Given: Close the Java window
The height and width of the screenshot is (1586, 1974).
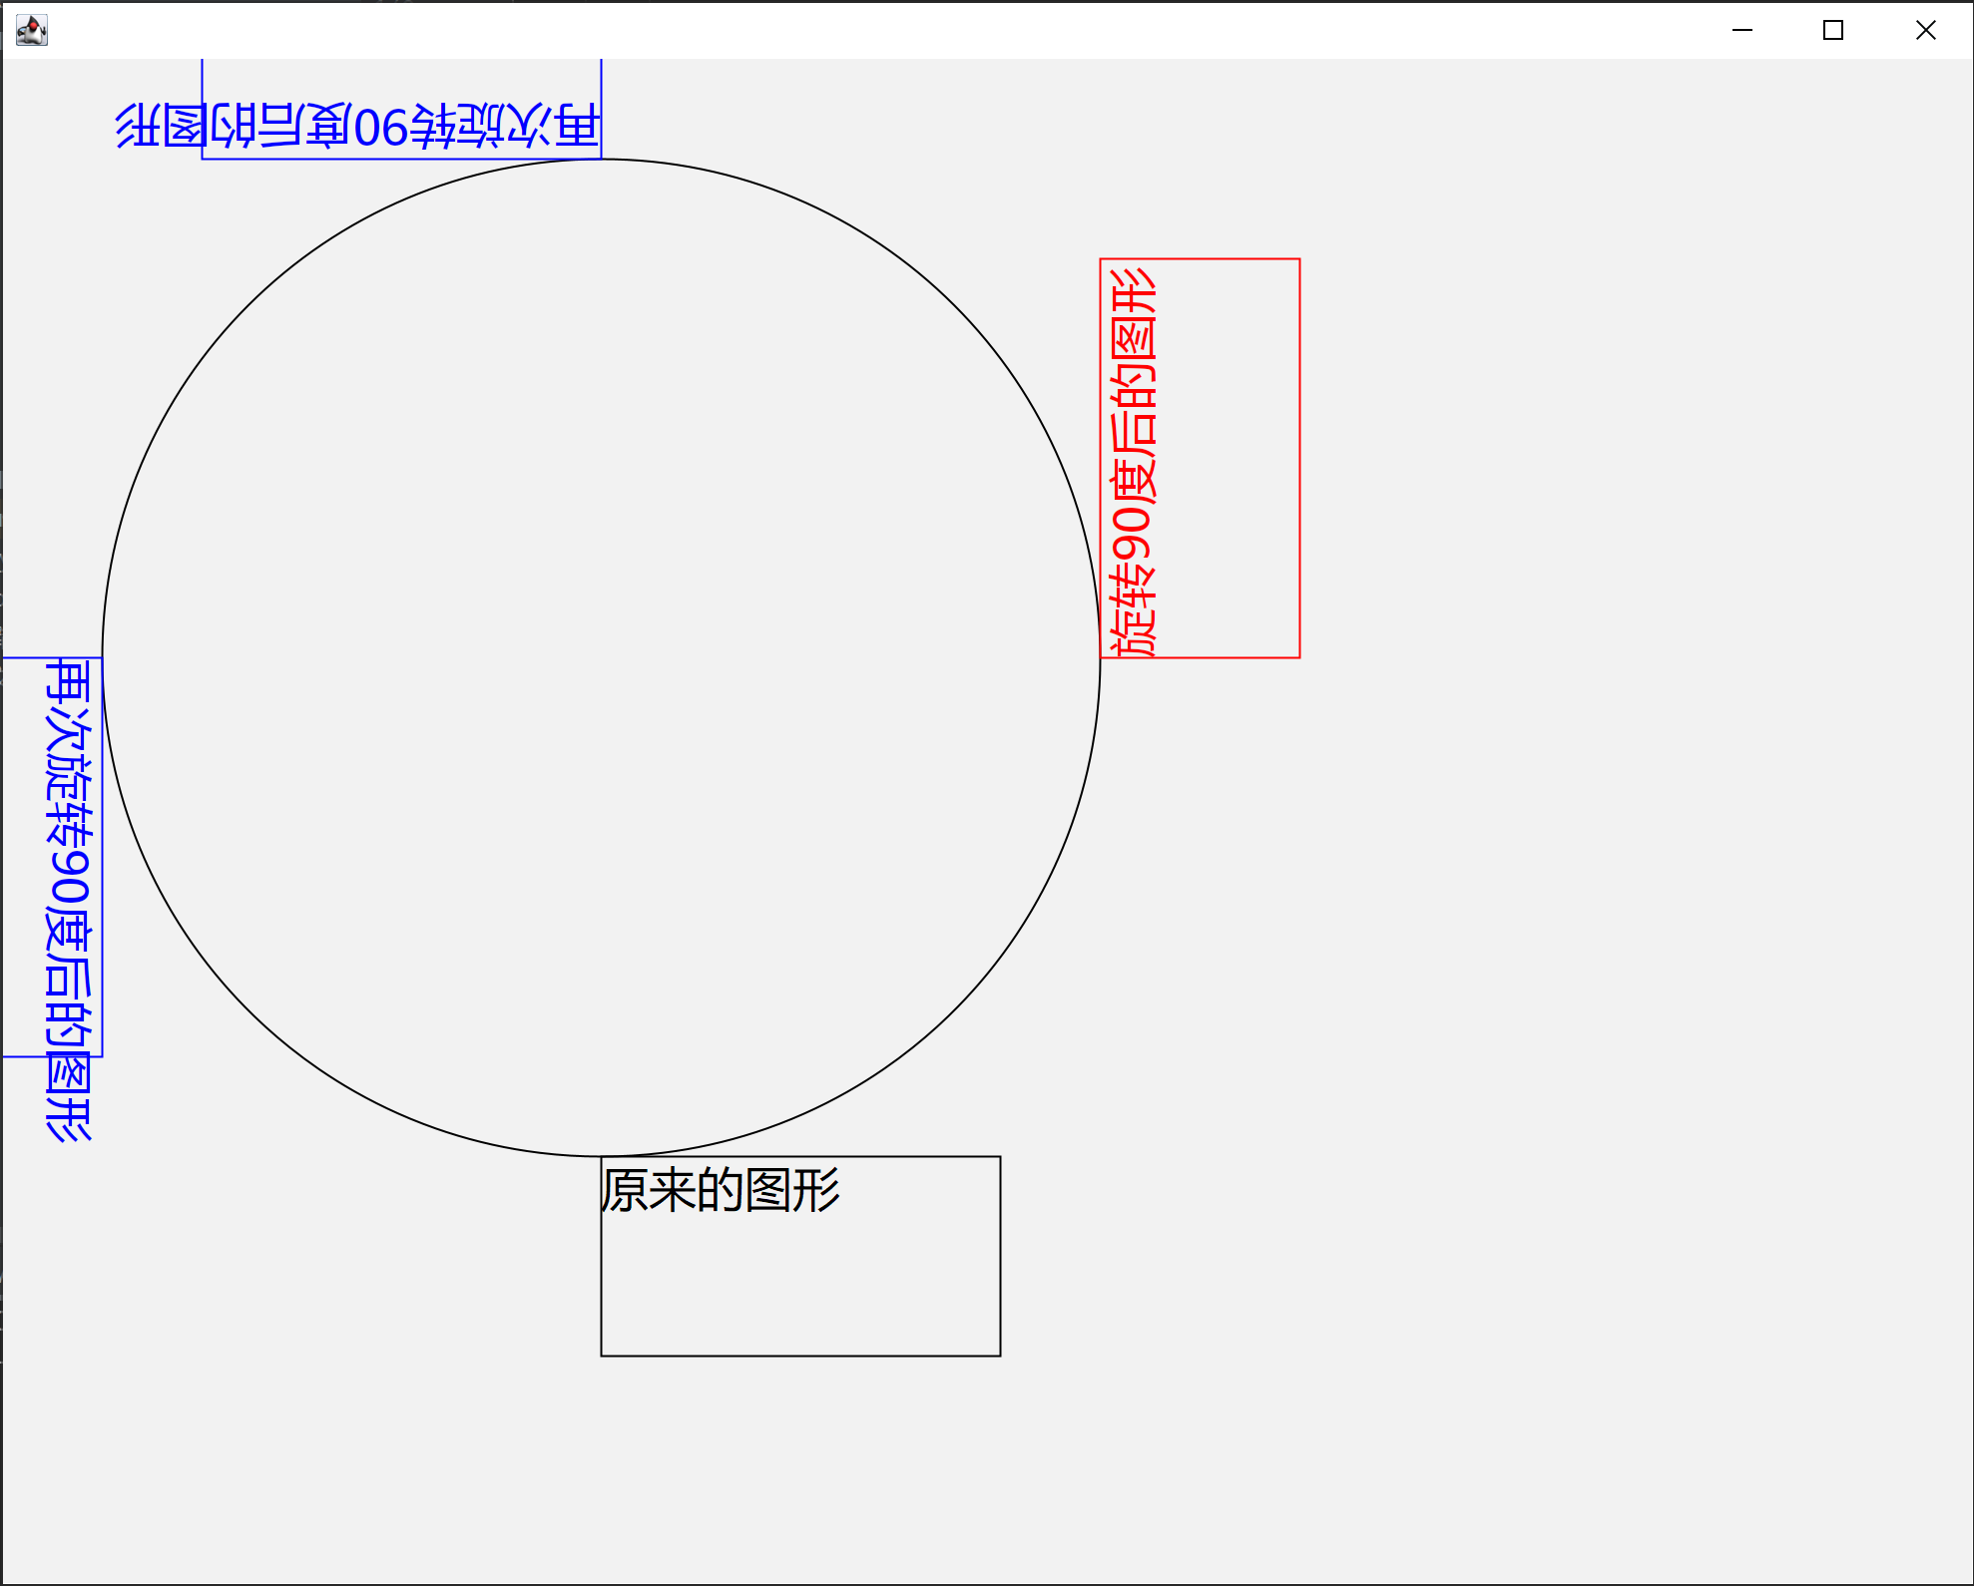Looking at the screenshot, I should click(x=1926, y=31).
